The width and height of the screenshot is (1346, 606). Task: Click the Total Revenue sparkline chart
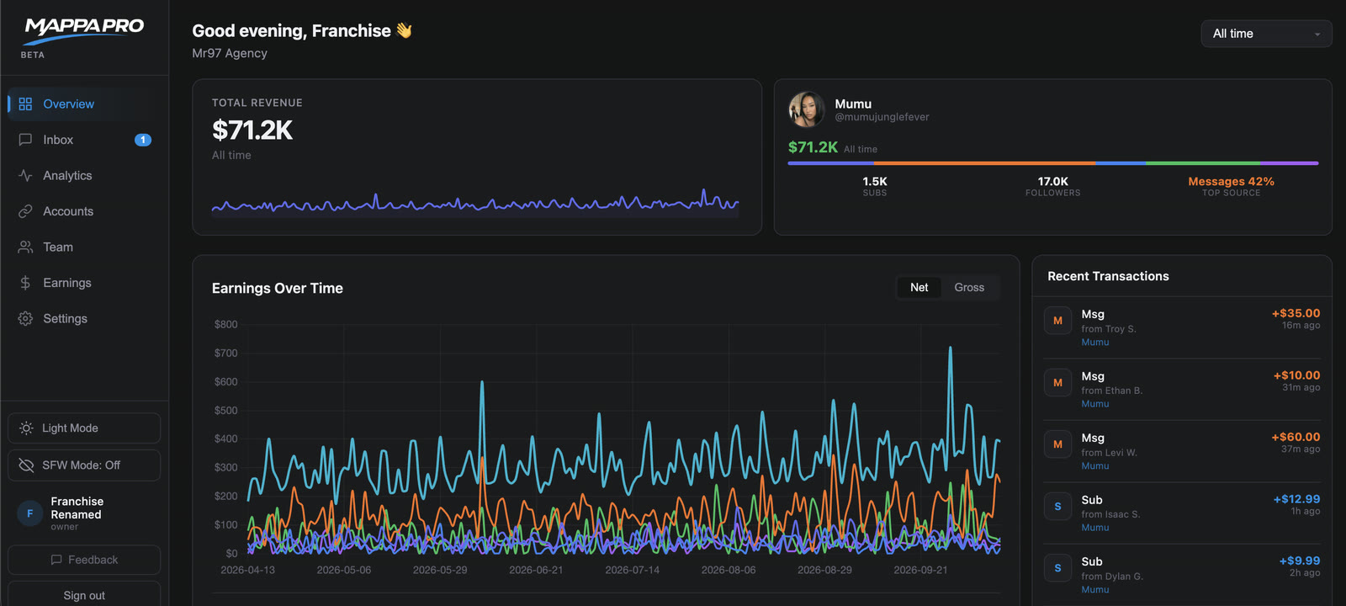click(475, 202)
